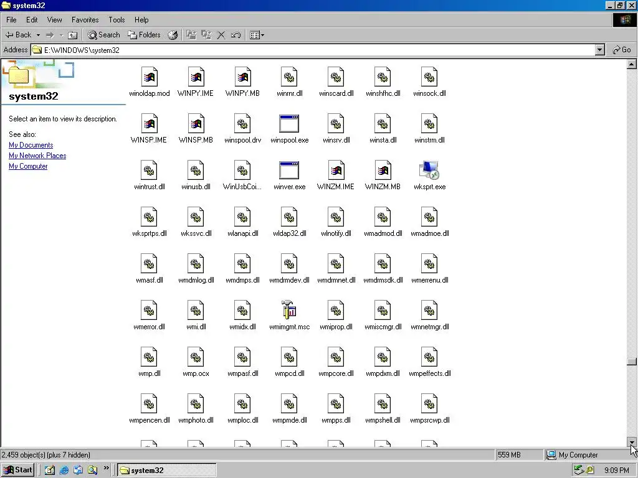The width and height of the screenshot is (638, 478).
Task: Expand the Back history dropdown arrow
Action: pyautogui.click(x=38, y=35)
